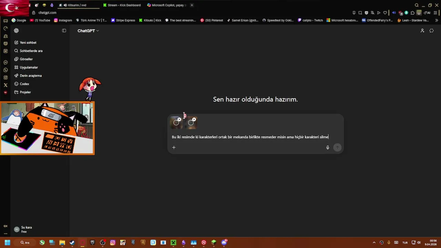Open Windows Start menu

pos(7,242)
